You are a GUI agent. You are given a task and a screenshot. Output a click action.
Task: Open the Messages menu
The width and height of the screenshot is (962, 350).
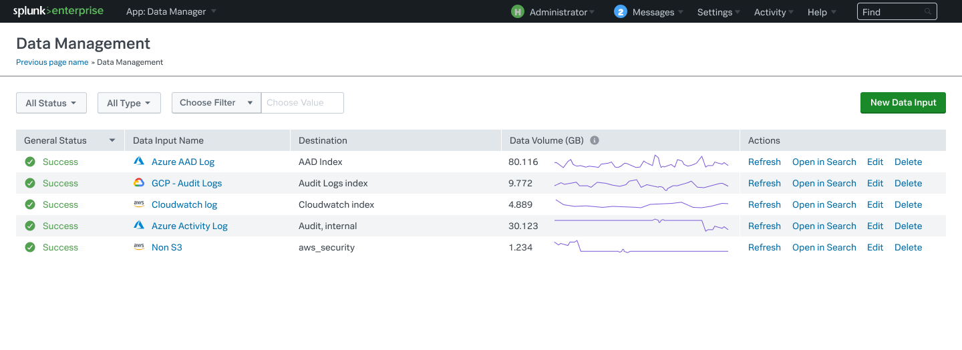click(x=657, y=12)
